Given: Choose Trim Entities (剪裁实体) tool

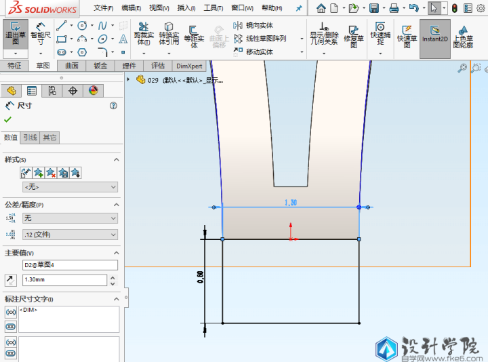Looking at the screenshot, I should [143, 35].
